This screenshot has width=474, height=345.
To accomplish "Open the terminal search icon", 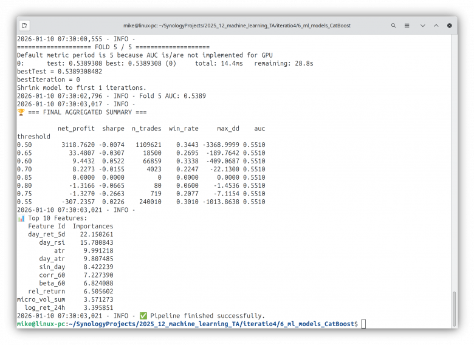I will click(x=394, y=26).
